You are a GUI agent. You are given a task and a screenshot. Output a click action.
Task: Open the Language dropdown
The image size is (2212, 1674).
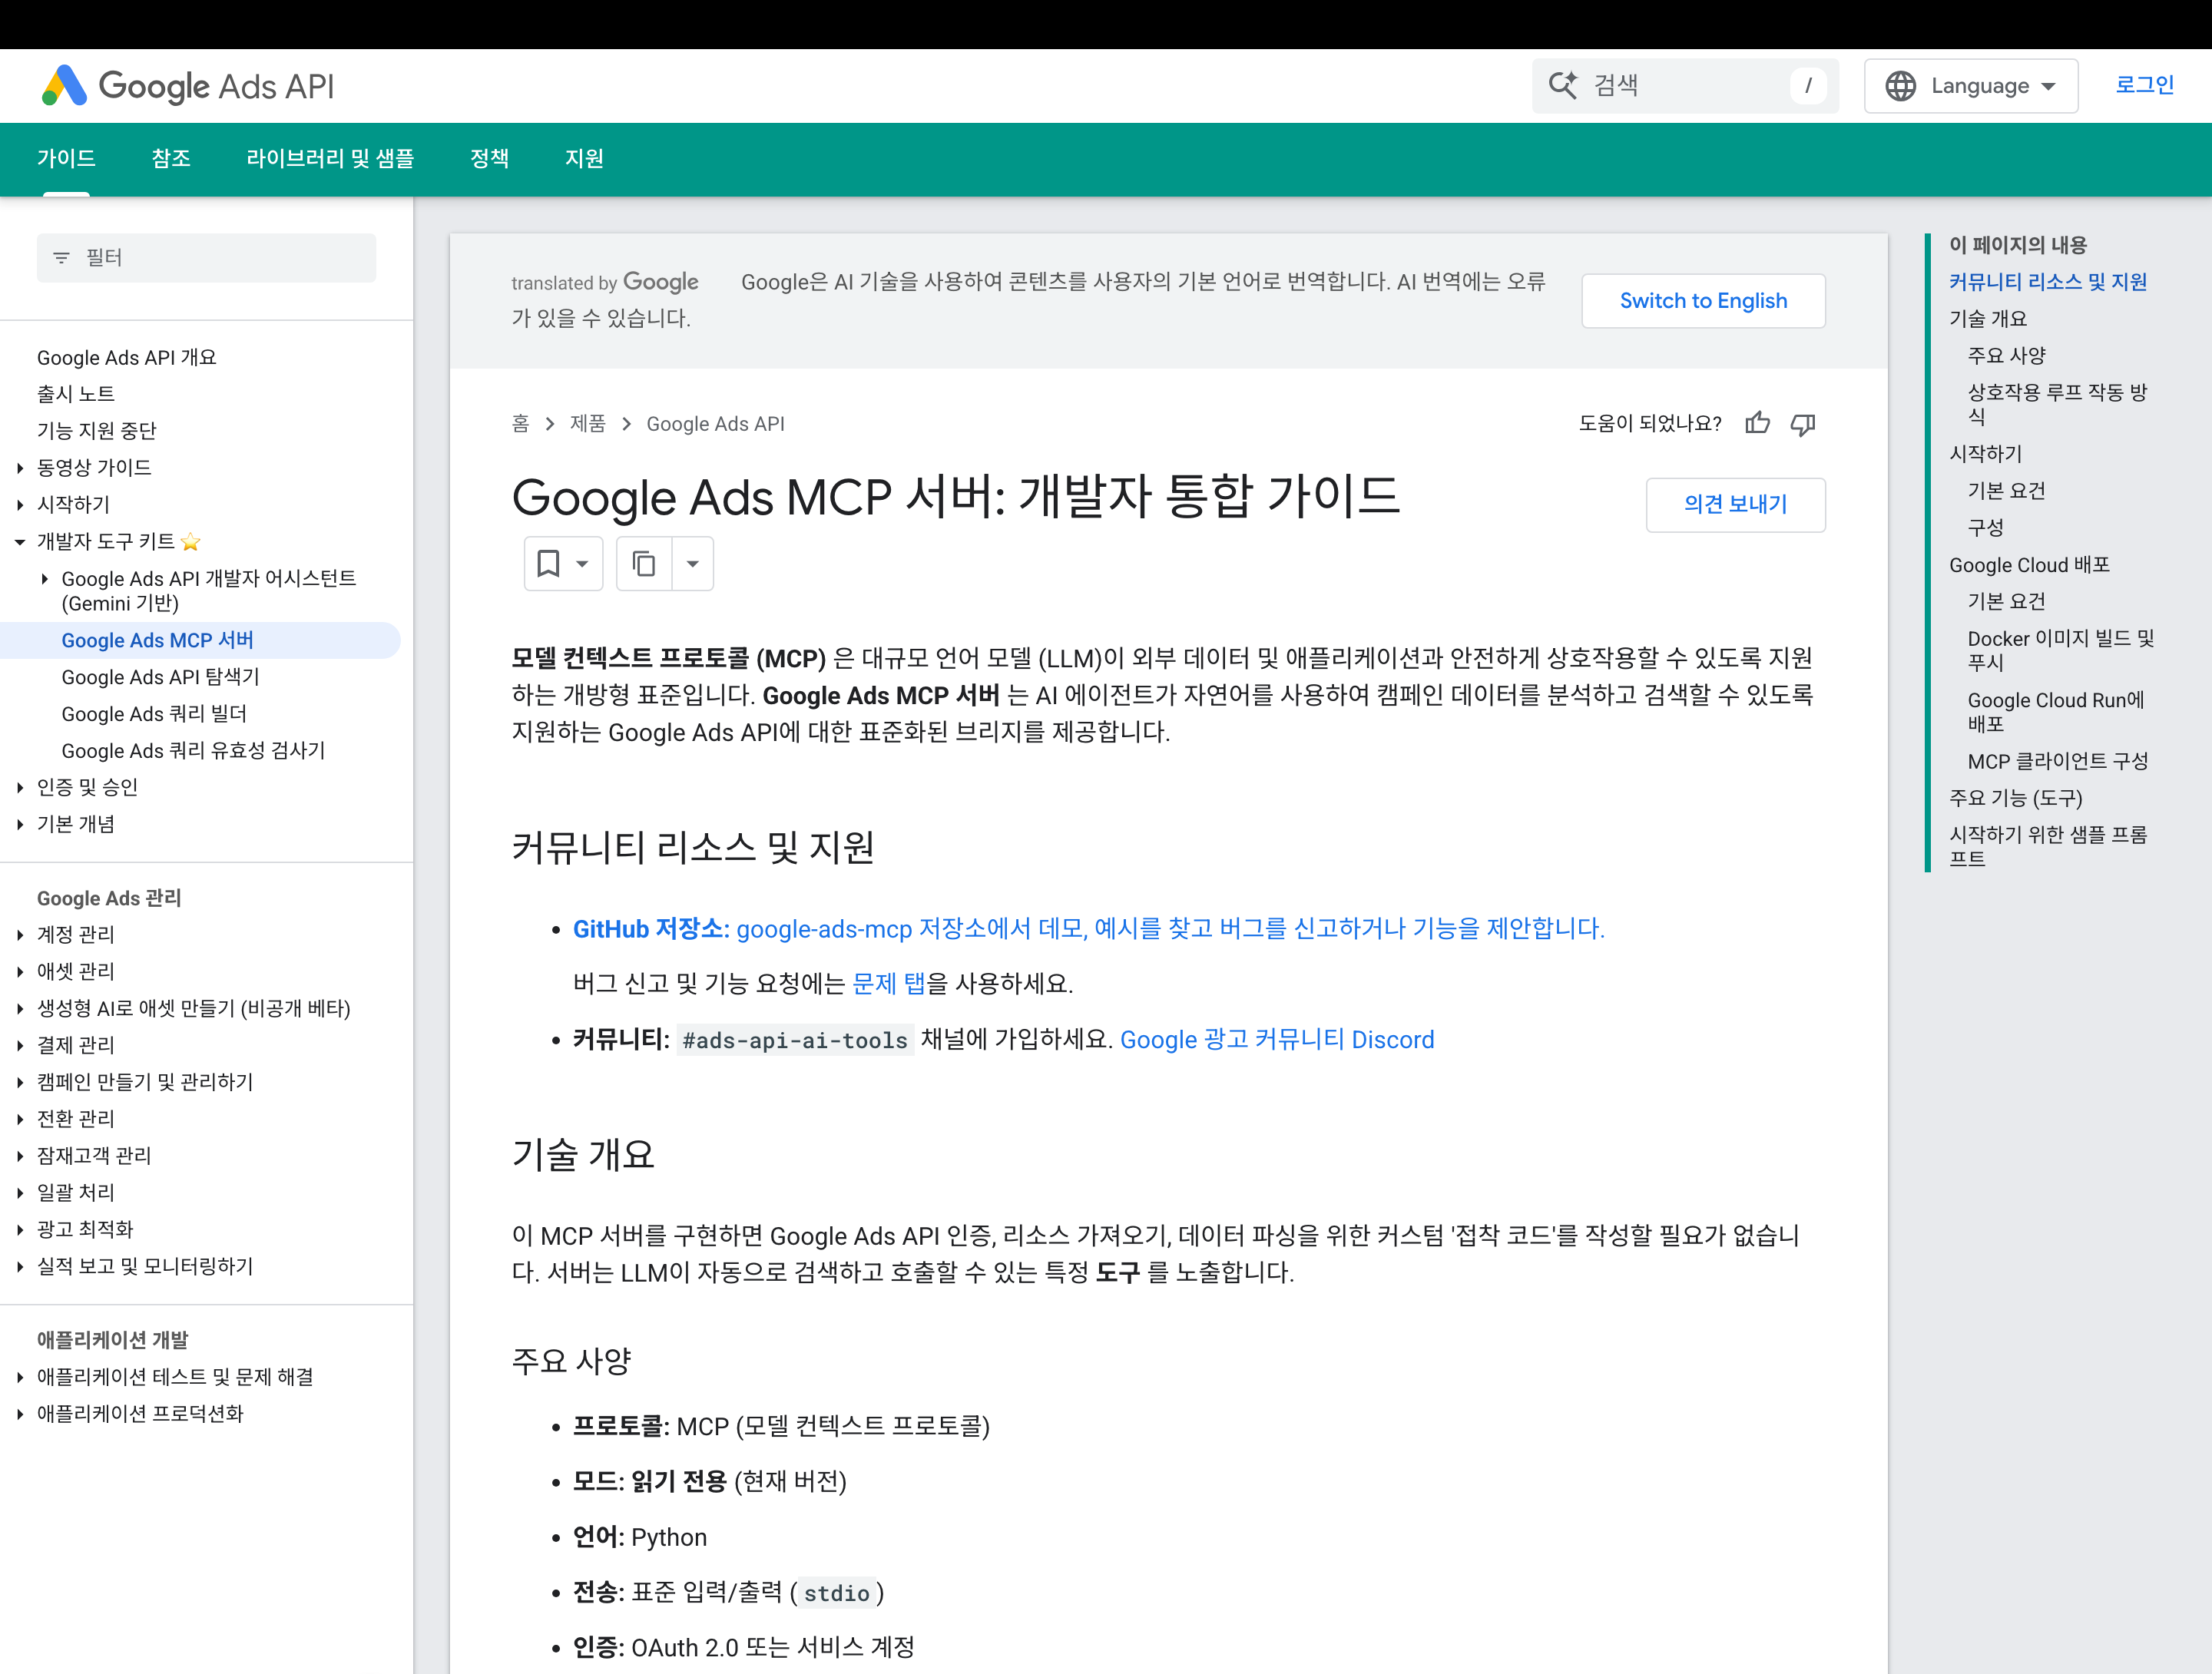click(1971, 86)
